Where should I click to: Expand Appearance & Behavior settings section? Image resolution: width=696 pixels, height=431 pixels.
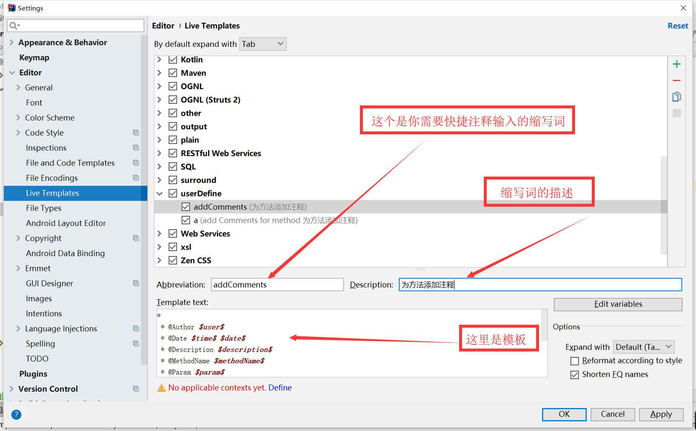(11, 42)
